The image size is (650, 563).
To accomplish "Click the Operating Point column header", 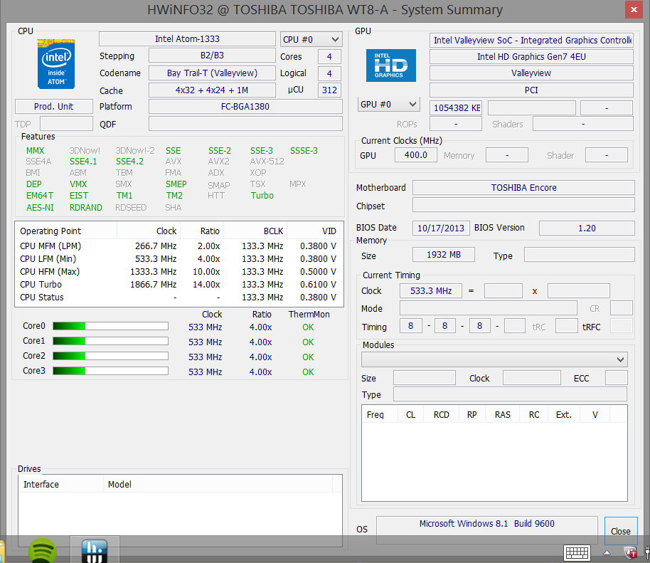I will [66, 231].
